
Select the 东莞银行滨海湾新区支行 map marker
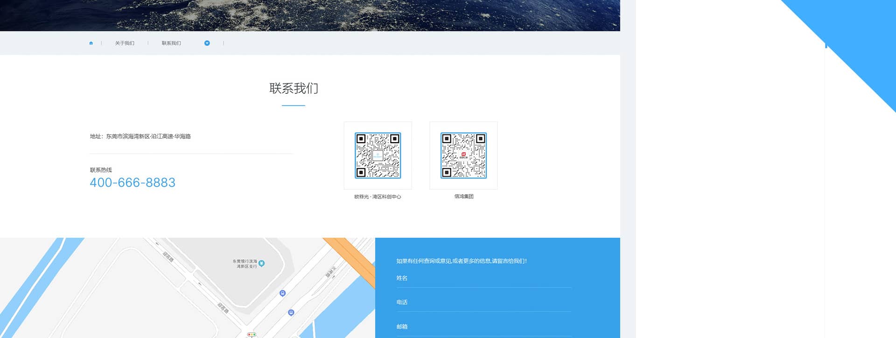coord(262,263)
